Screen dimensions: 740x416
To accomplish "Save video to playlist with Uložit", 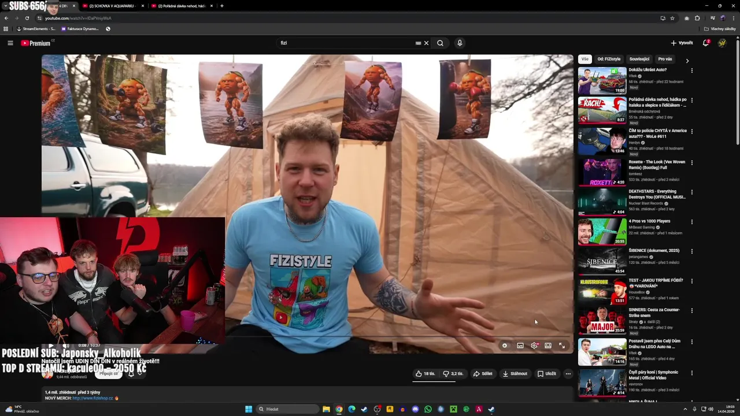I will coord(546,374).
